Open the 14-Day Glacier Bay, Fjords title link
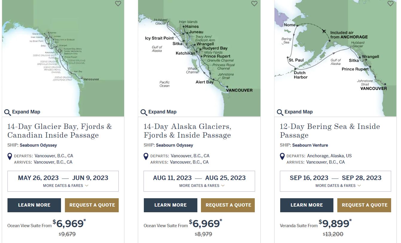This screenshot has height=243, width=401. pyautogui.click(x=60, y=131)
